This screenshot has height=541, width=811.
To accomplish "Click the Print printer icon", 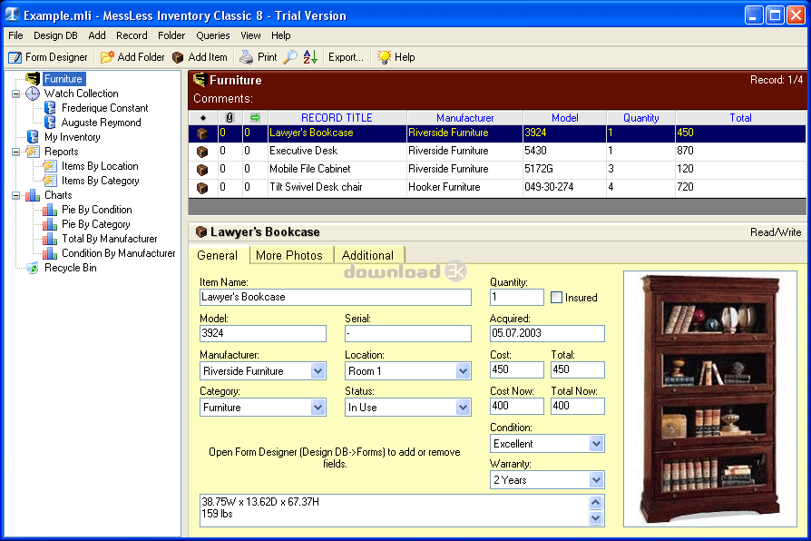I will (247, 57).
